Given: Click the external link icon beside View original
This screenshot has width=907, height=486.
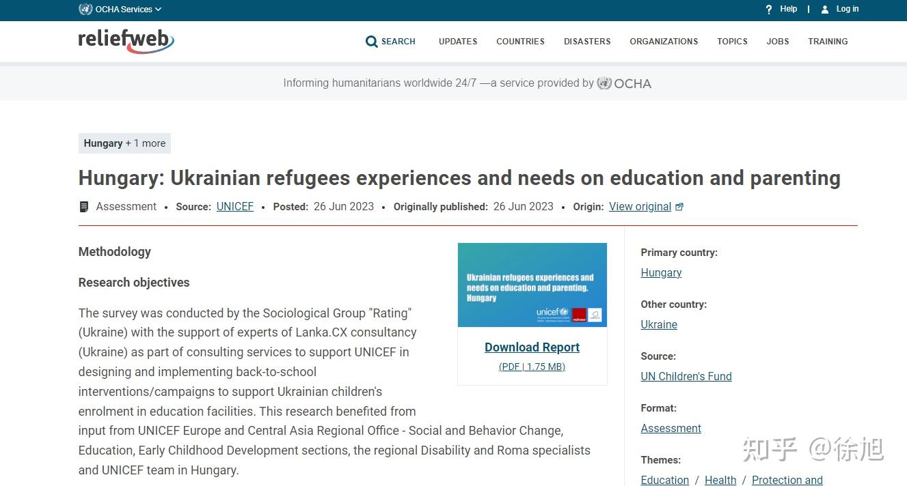Looking at the screenshot, I should tap(679, 207).
